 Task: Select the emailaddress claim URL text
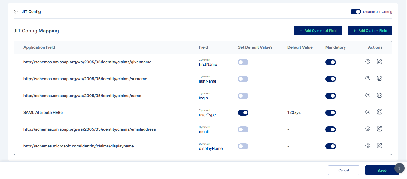[x=90, y=129]
